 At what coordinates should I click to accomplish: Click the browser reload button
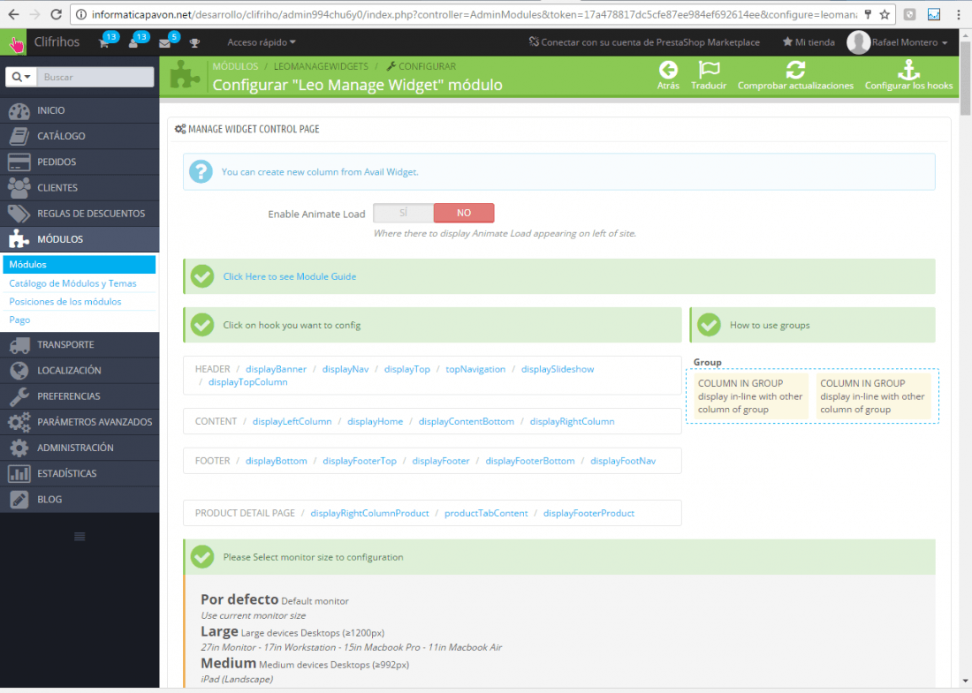pos(56,14)
